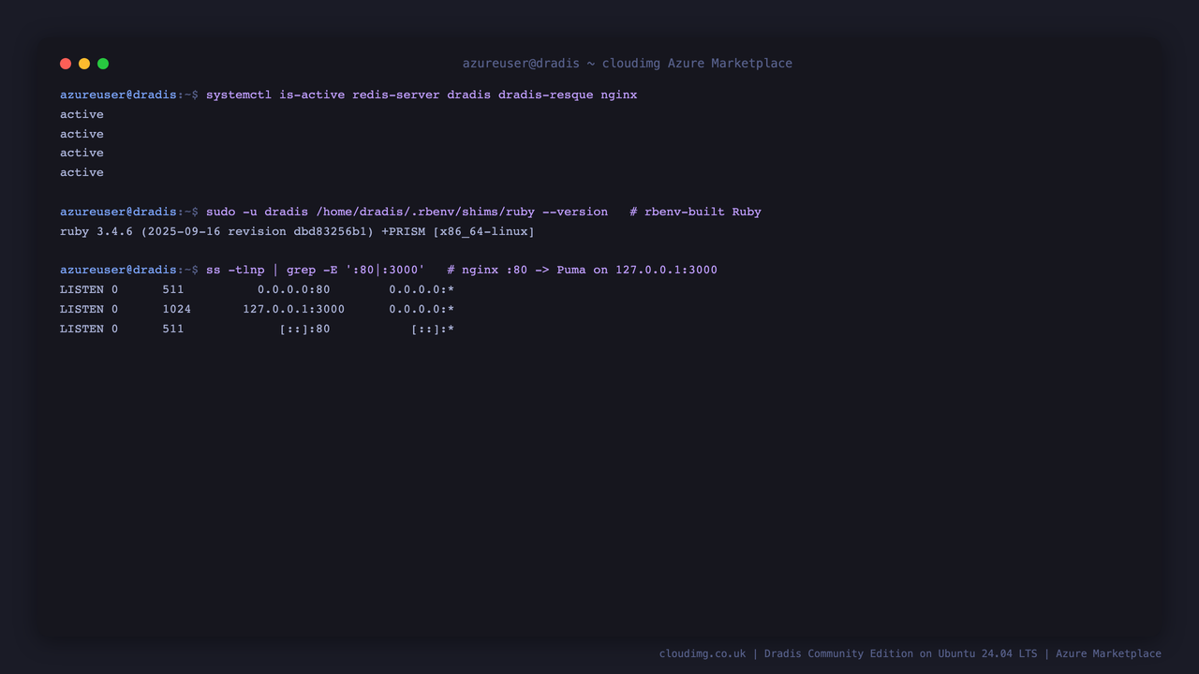
Task: Click the '[::]:*' peer address
Action: (x=433, y=329)
